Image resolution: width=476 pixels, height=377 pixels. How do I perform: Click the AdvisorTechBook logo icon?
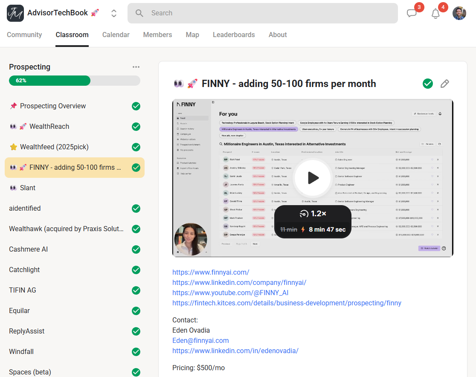(15, 13)
